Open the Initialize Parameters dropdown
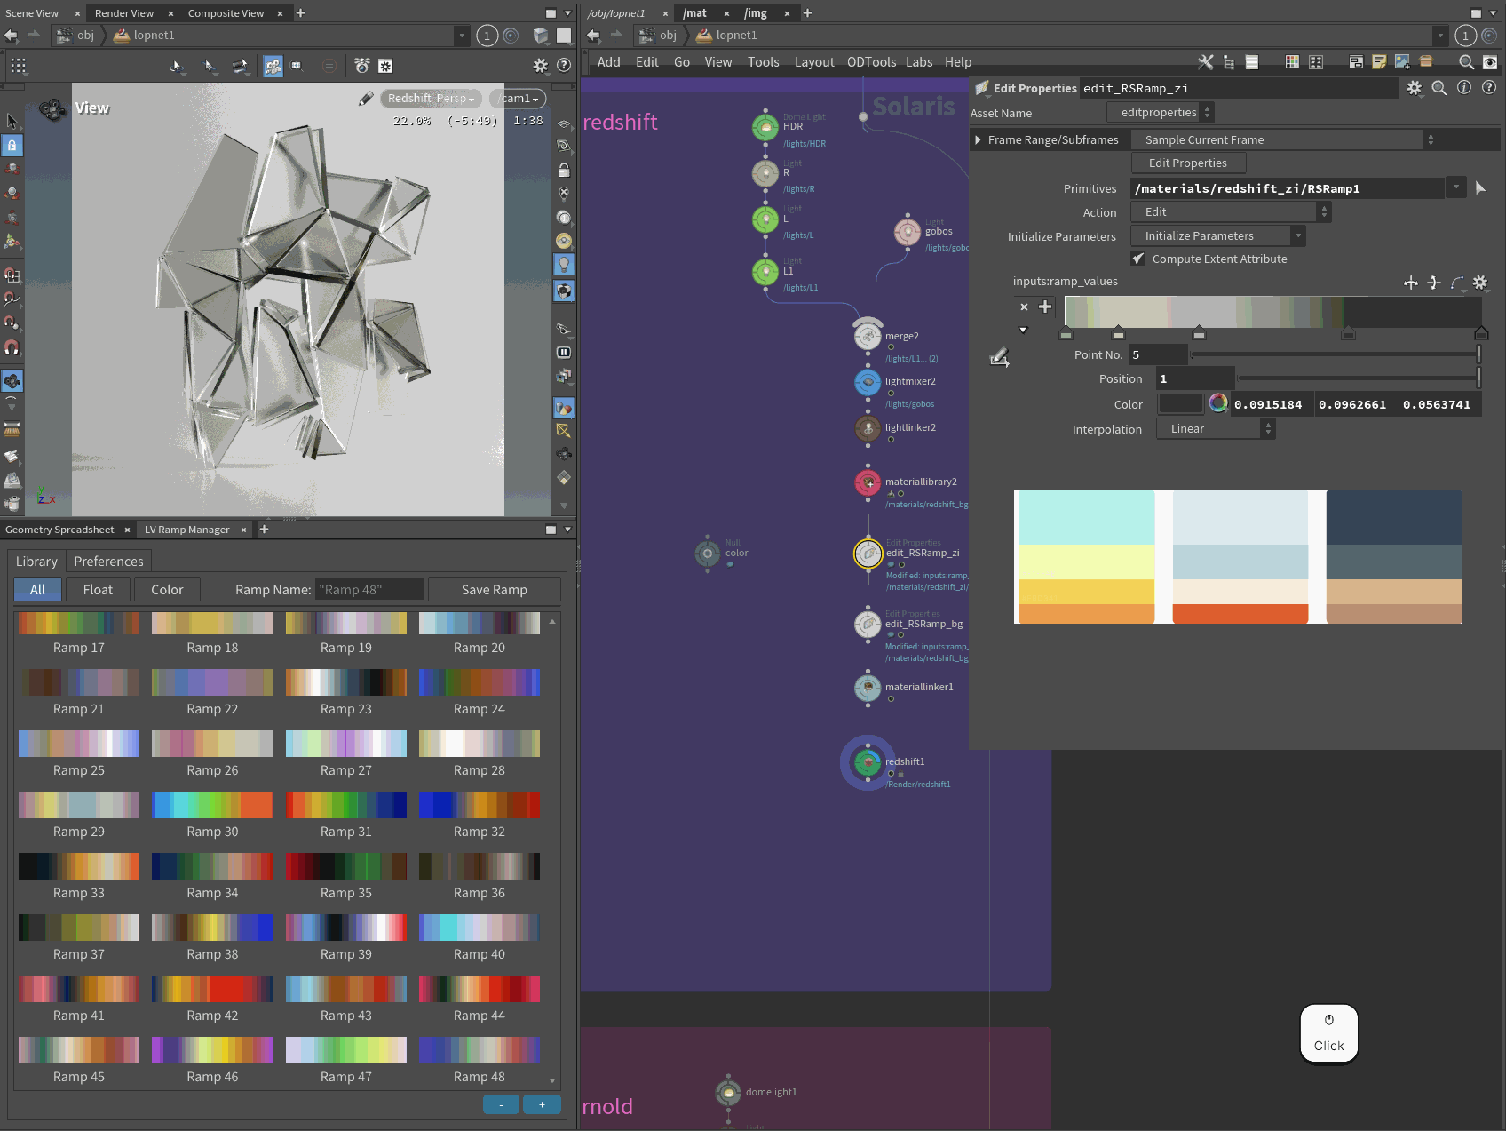The image size is (1506, 1131). 1218,235
